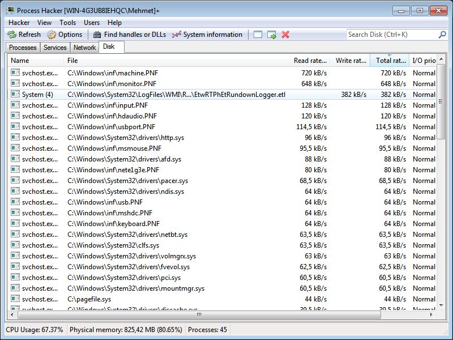Image resolution: width=453 pixels, height=340 pixels.
Task: Click the vertical scrollbar up arrow
Action: click(x=441, y=59)
